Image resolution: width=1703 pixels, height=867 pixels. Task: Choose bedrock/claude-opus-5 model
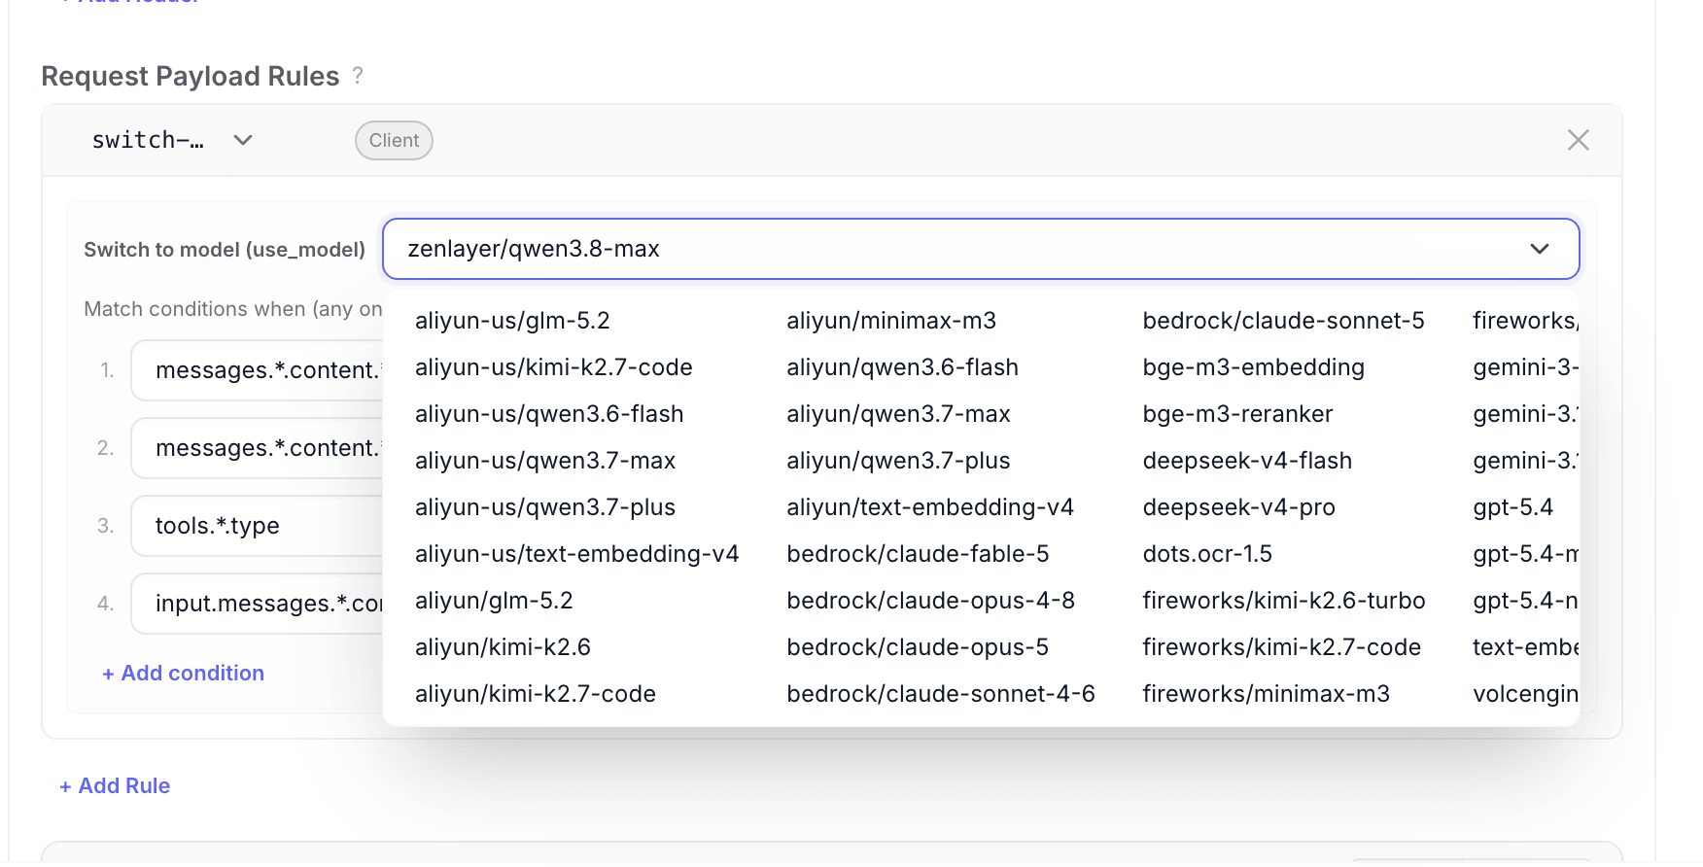tap(918, 647)
